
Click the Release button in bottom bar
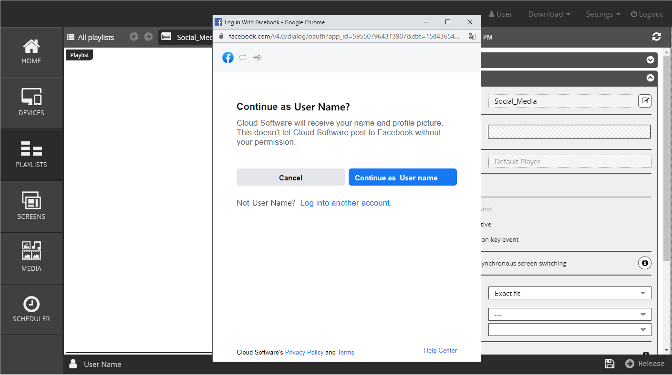pos(645,364)
